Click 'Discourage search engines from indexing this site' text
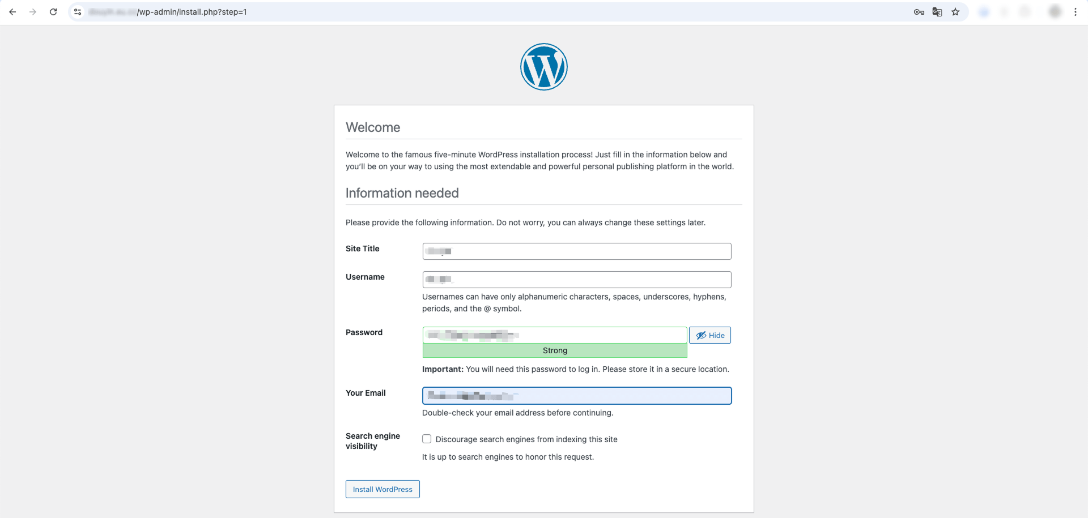This screenshot has width=1088, height=518. (526, 439)
